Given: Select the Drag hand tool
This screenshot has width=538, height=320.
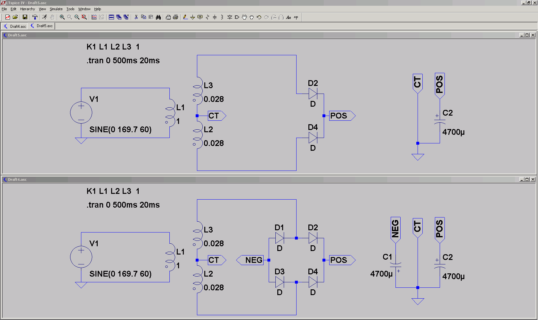Looking at the screenshot, I should [252, 17].
